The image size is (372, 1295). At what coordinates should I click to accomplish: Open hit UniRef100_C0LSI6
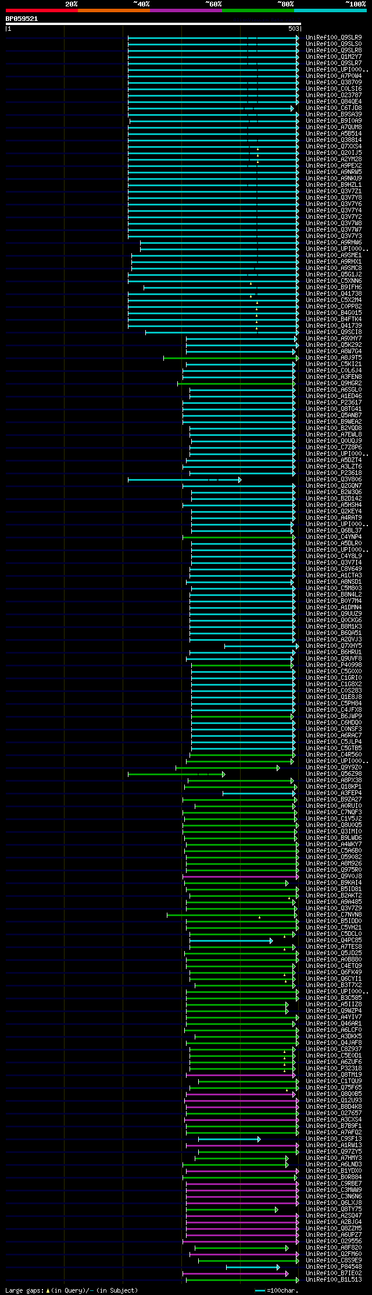click(x=334, y=88)
